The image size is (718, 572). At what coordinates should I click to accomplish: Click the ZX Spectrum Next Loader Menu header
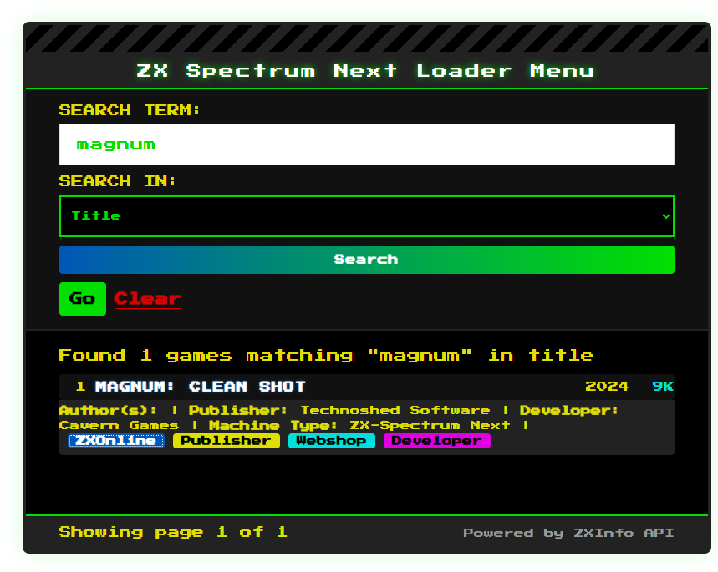click(x=366, y=71)
